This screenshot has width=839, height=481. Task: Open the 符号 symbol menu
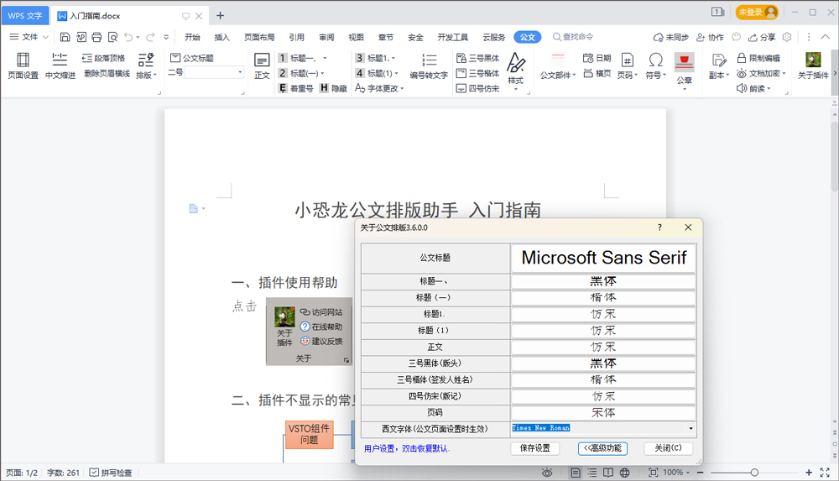click(x=655, y=65)
